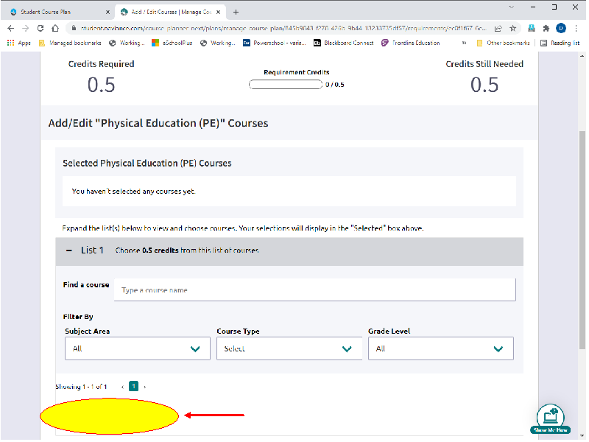
Task: Click the scrollbar down arrow
Action: 582,436
